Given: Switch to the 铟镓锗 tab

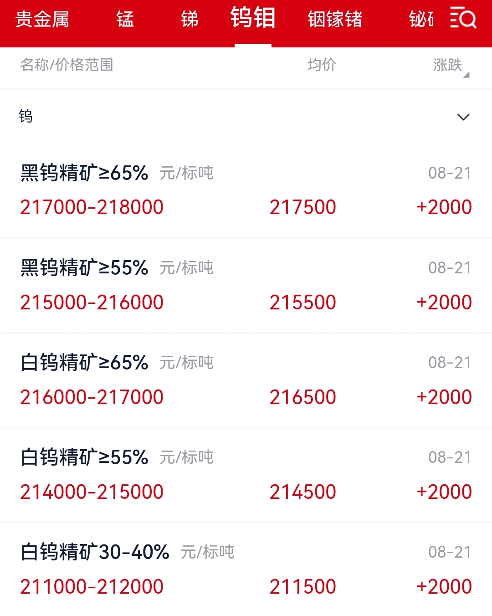Looking at the screenshot, I should [x=335, y=19].
